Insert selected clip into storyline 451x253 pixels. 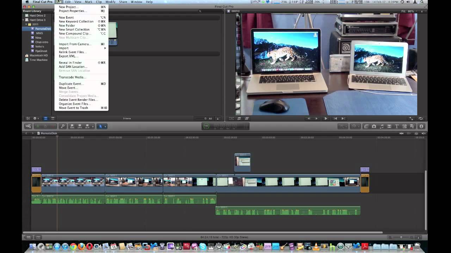(x=80, y=126)
